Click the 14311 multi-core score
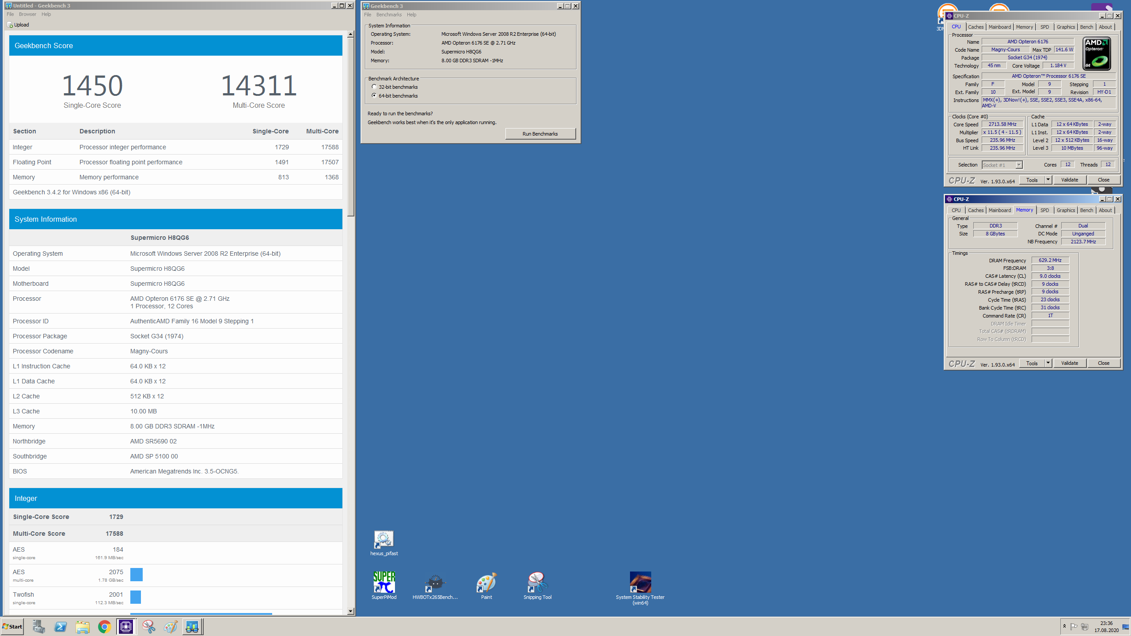This screenshot has height=636, width=1131. (x=258, y=85)
